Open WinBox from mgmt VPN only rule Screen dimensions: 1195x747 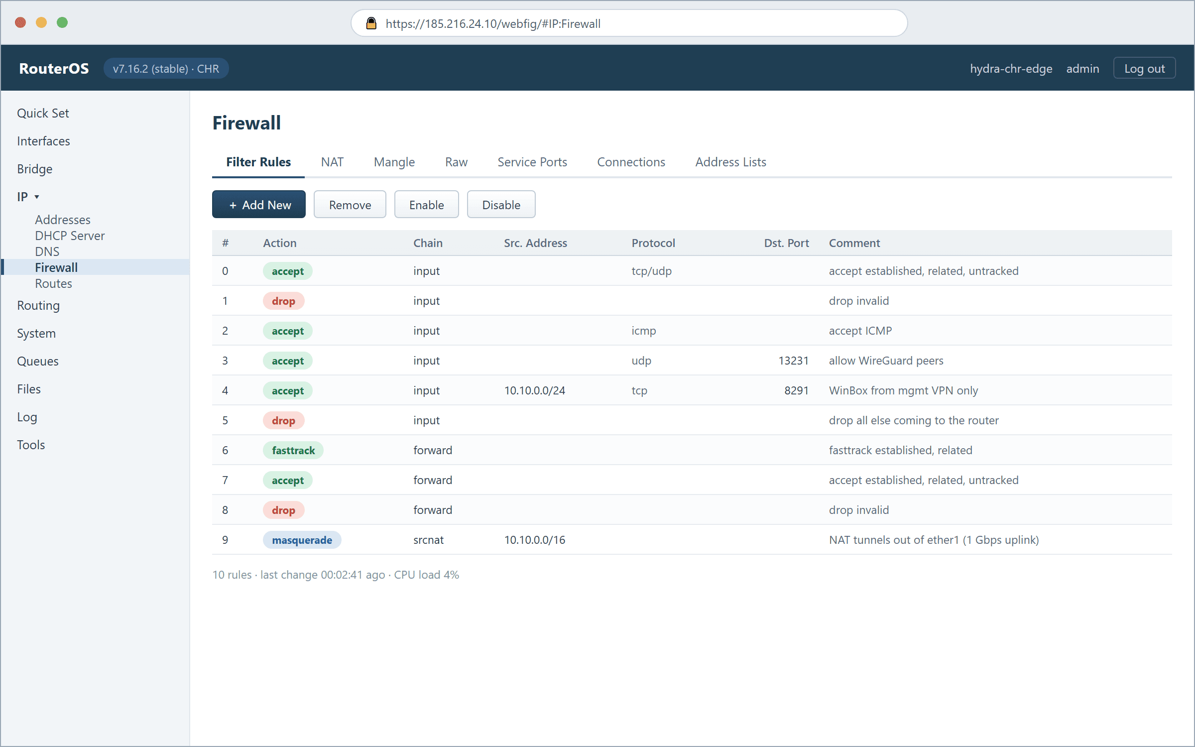692,390
